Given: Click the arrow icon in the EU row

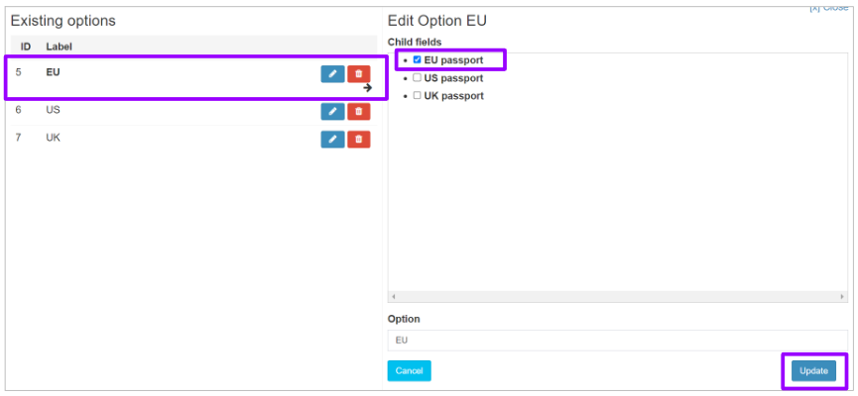Looking at the screenshot, I should pos(368,88).
